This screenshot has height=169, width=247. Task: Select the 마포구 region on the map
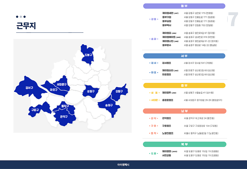click(x=53, y=90)
